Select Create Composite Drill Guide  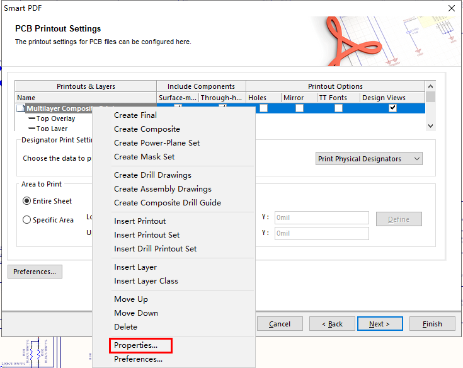pyautogui.click(x=168, y=203)
